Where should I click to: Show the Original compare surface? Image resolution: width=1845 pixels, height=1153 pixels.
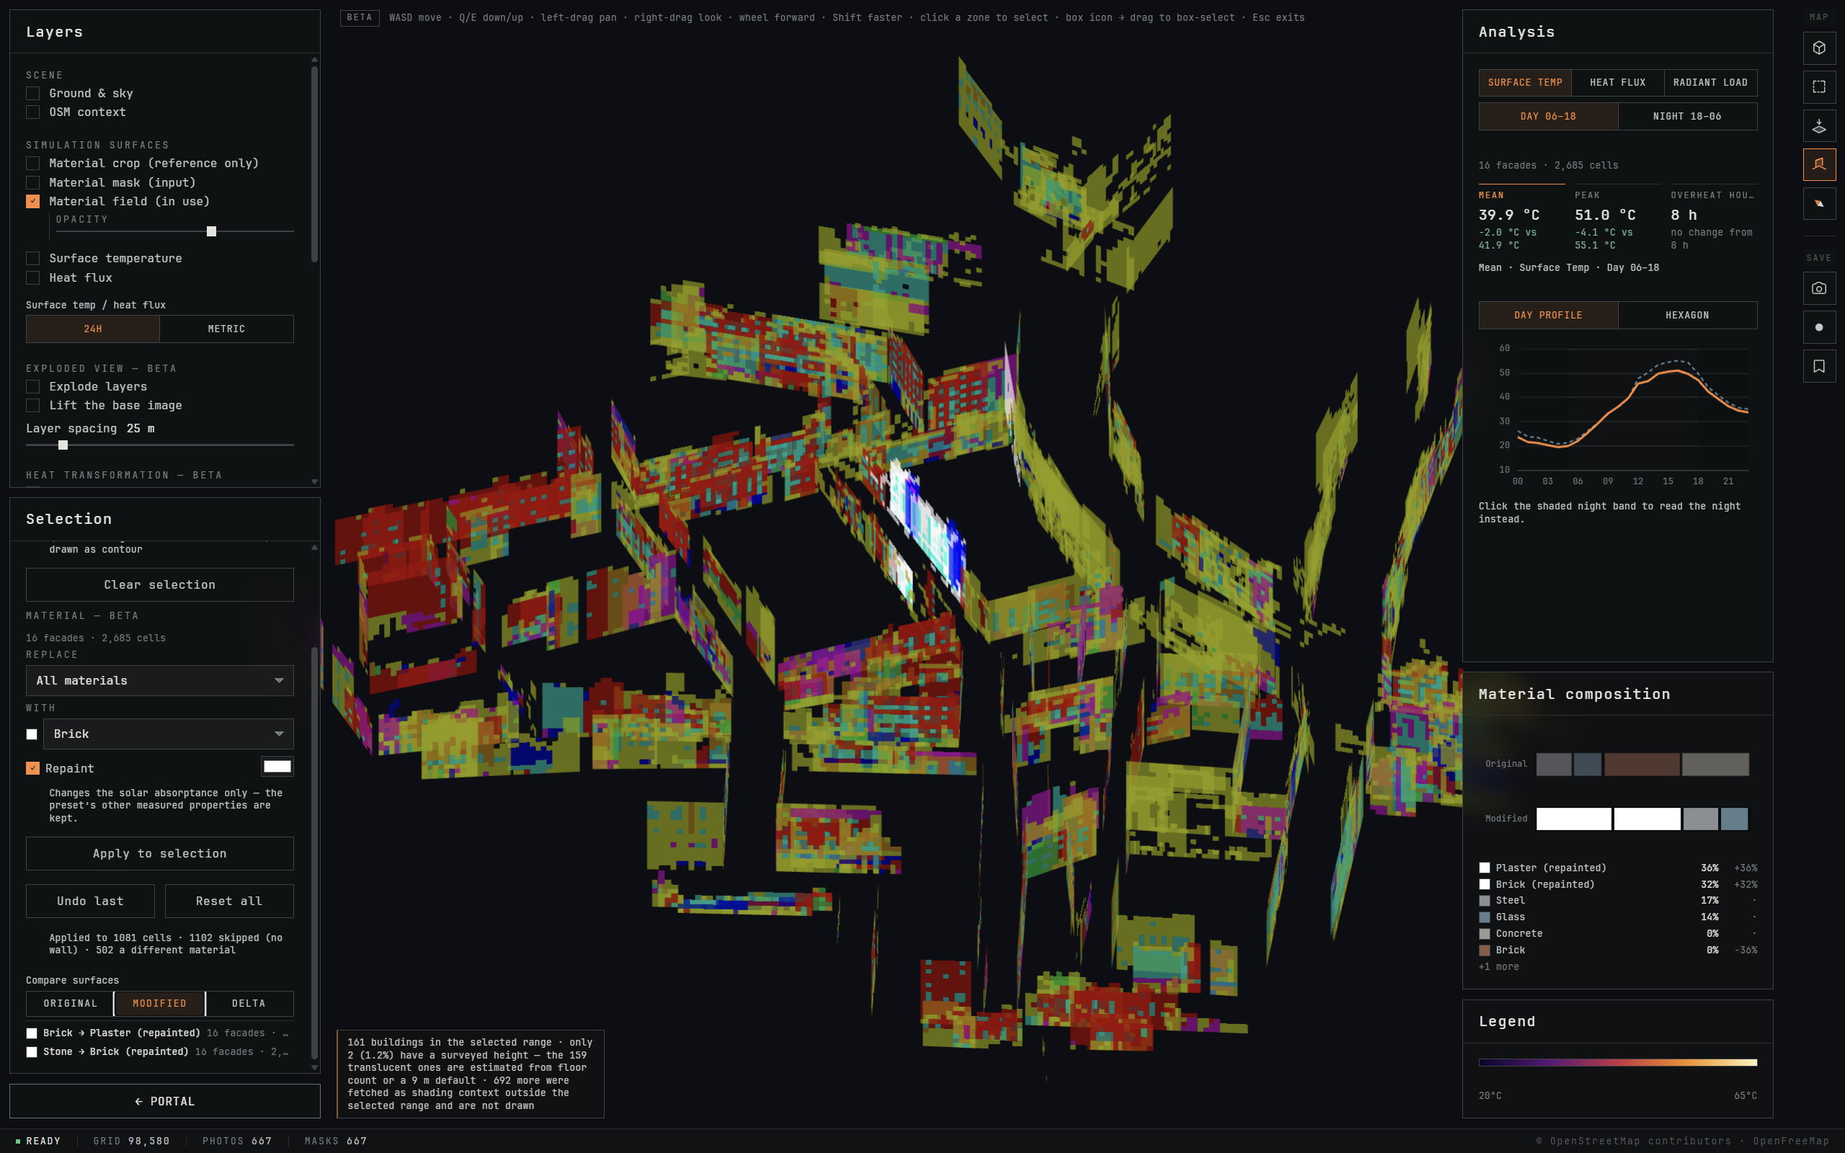[70, 1004]
